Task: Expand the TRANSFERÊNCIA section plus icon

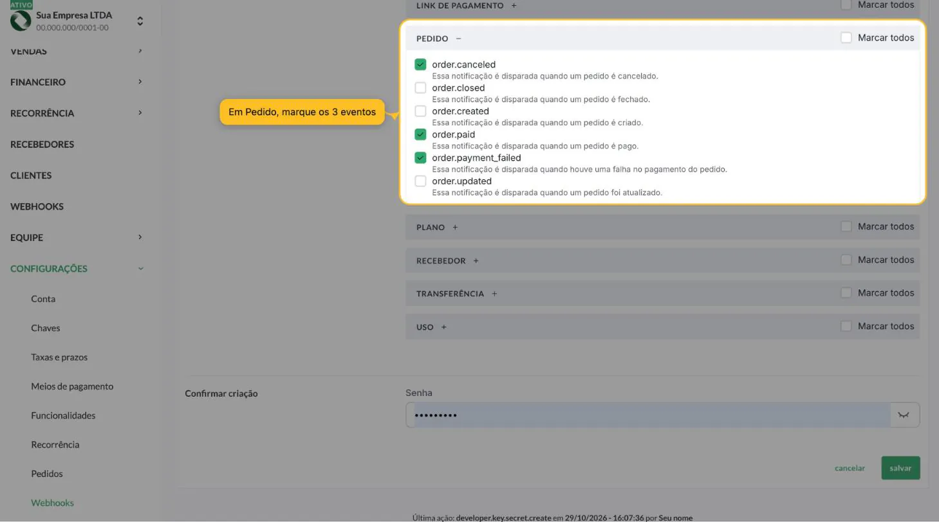Action: [494, 294]
